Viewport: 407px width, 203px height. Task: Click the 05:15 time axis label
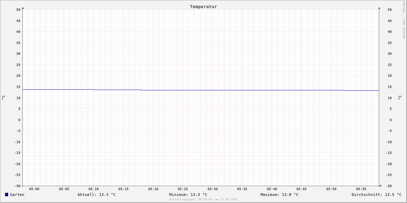[x=123, y=189]
